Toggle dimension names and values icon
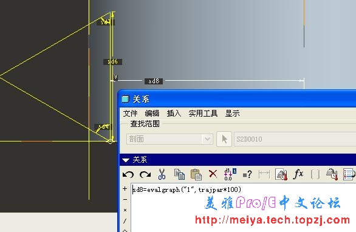 230,174
